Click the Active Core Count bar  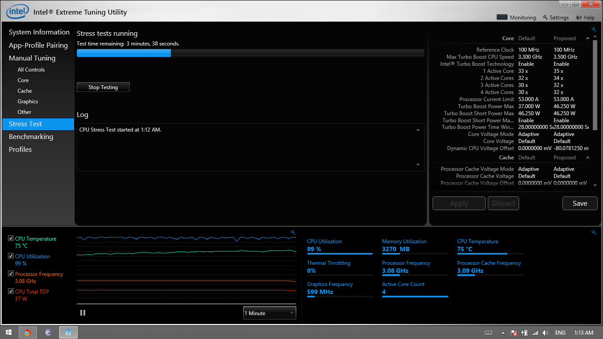(x=415, y=297)
